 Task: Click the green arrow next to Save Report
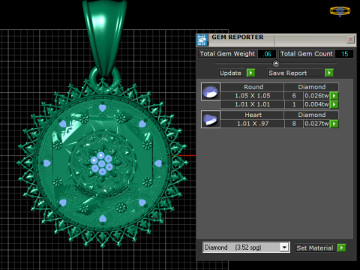(329, 73)
